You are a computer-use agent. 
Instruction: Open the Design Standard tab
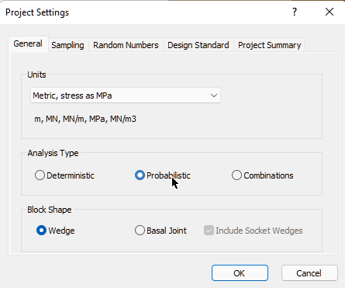coord(198,45)
